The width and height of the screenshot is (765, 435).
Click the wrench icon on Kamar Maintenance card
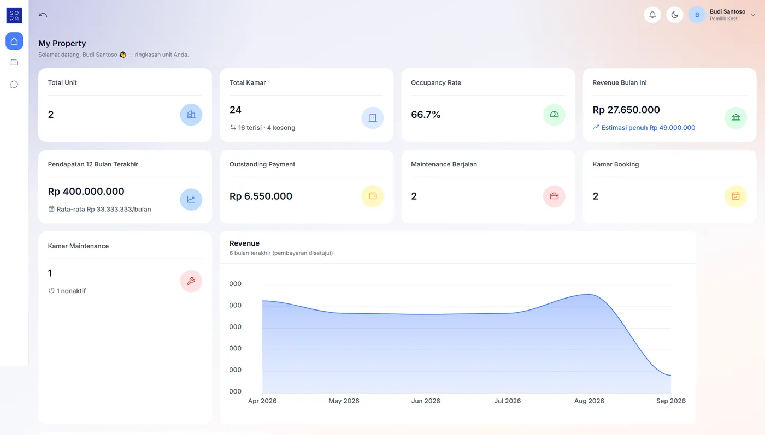191,281
